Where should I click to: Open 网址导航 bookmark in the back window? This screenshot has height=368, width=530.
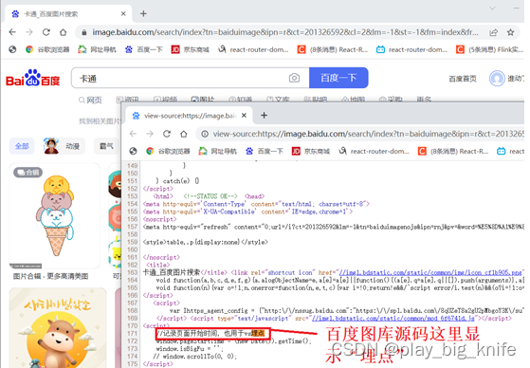tap(97, 49)
